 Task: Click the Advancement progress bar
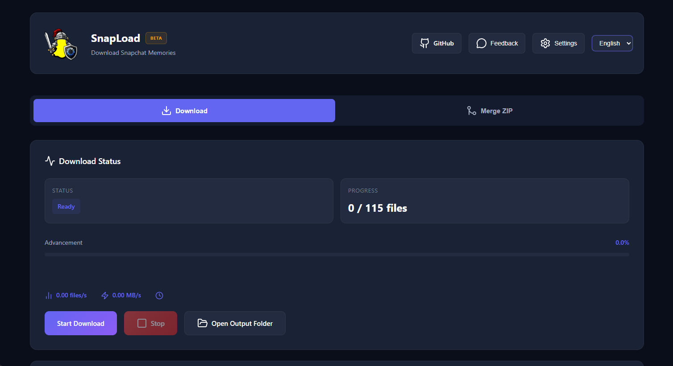tap(336, 255)
